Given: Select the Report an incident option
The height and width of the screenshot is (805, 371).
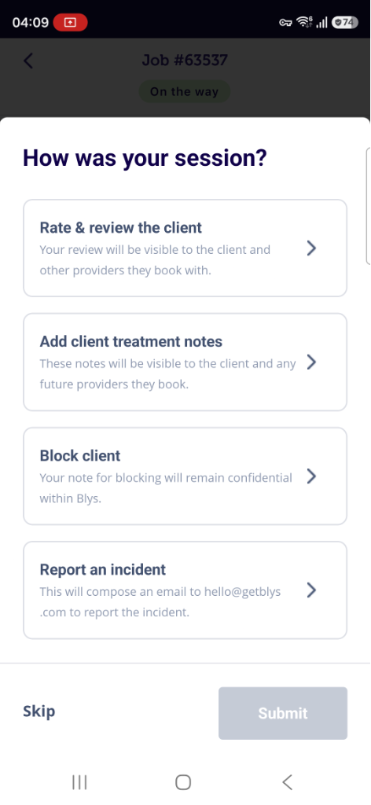Looking at the screenshot, I should [x=185, y=590].
